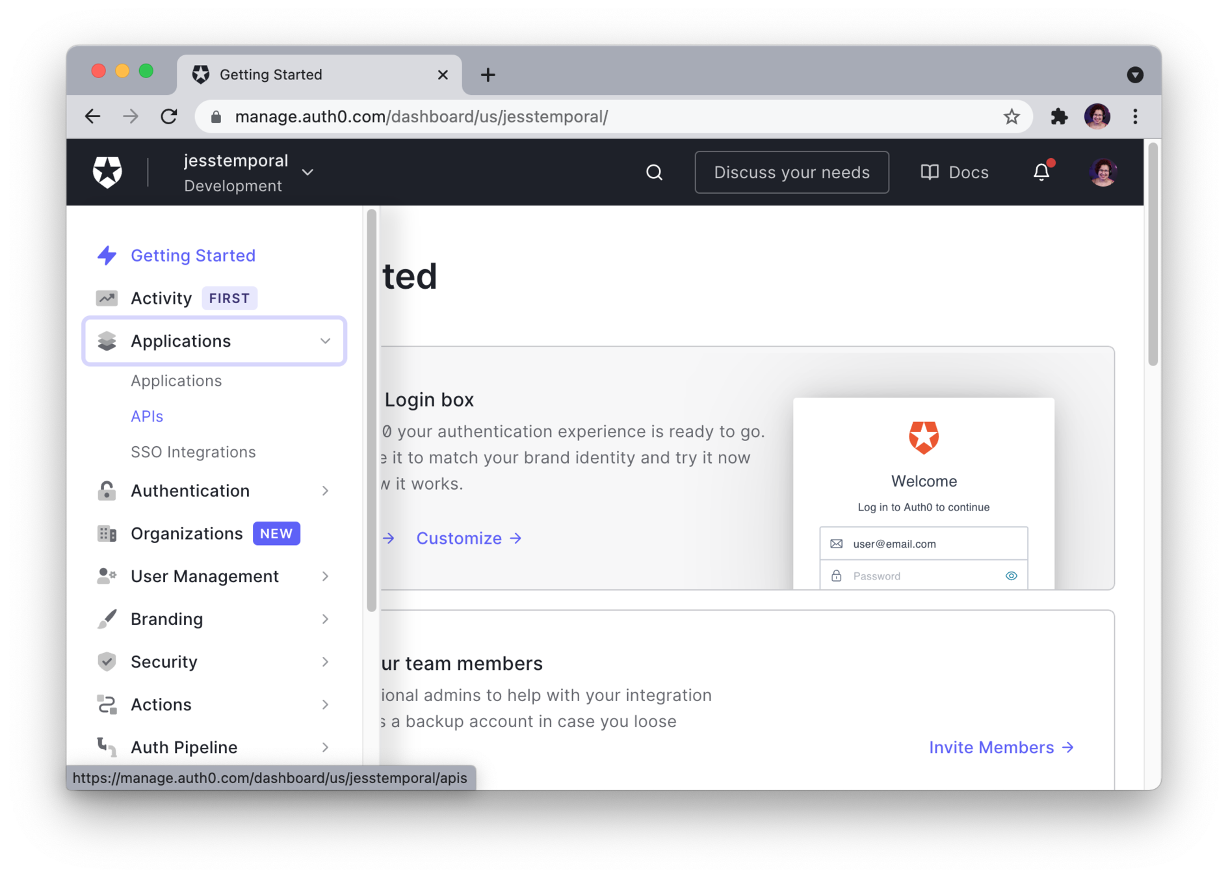Click the page vertical scrollbar
This screenshot has width=1228, height=878.
[1153, 254]
